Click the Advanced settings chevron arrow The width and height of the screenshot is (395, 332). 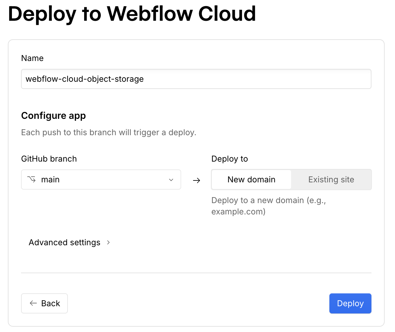(x=108, y=242)
